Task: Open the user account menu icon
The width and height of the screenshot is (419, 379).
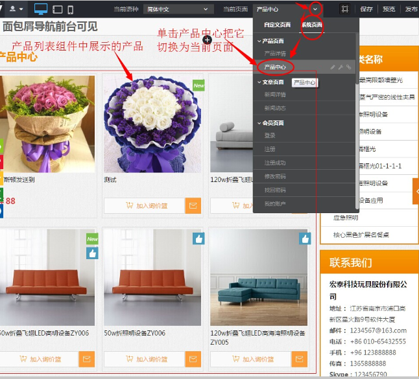Action: click(x=16, y=9)
